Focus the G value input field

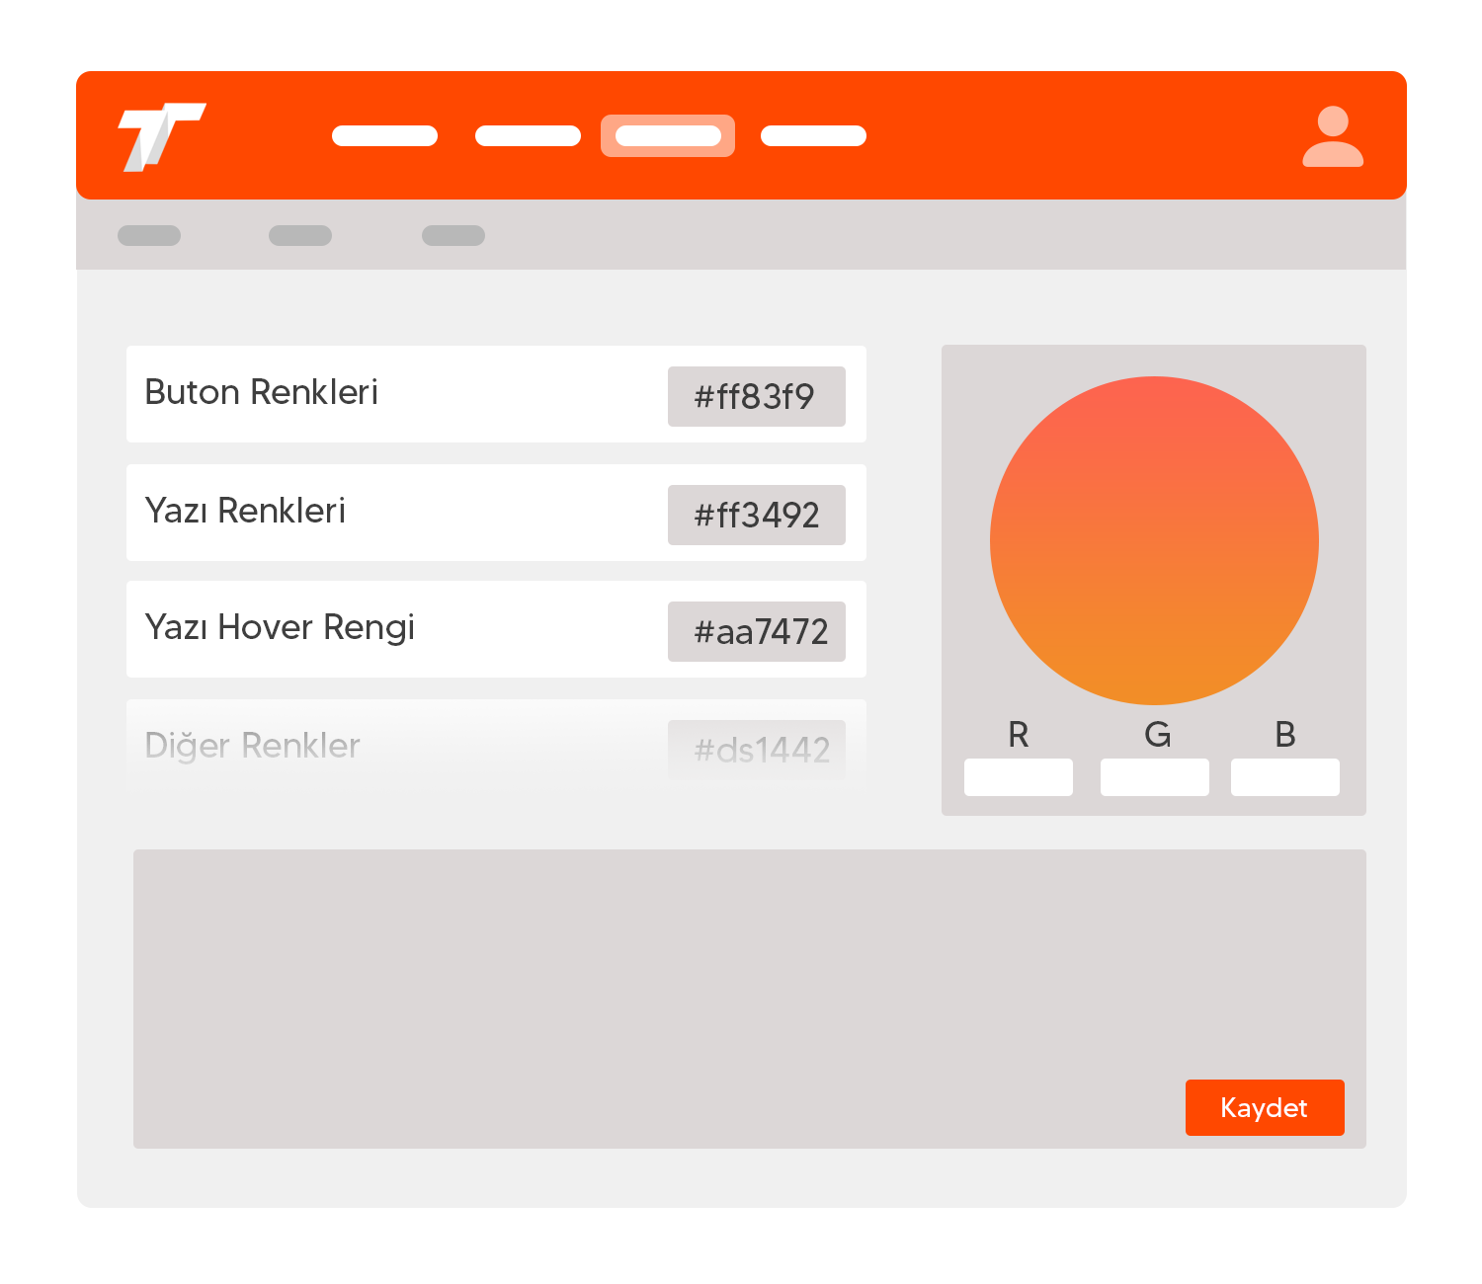click(1154, 777)
